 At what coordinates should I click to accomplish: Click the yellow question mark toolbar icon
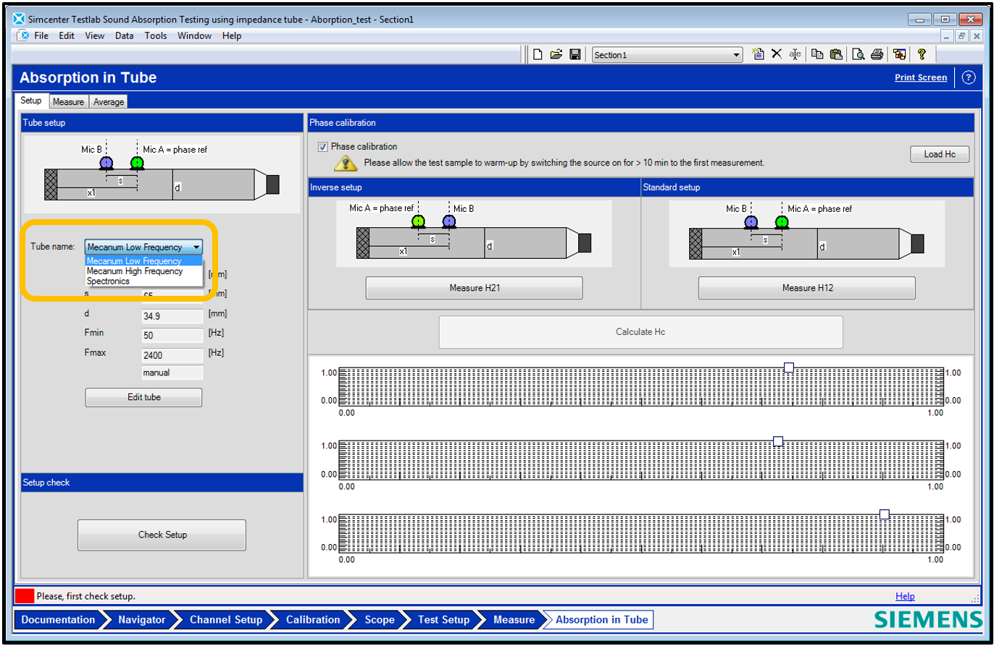(922, 54)
